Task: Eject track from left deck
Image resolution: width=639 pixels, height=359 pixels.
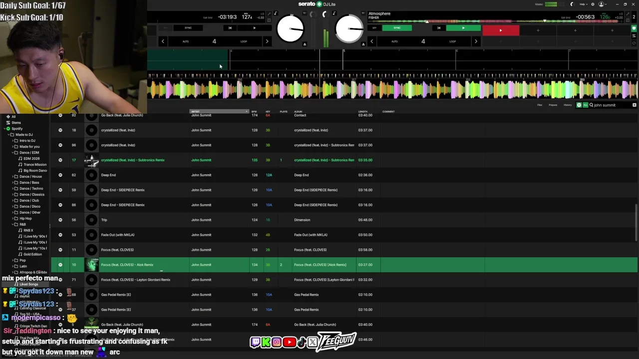Action: 305,44
